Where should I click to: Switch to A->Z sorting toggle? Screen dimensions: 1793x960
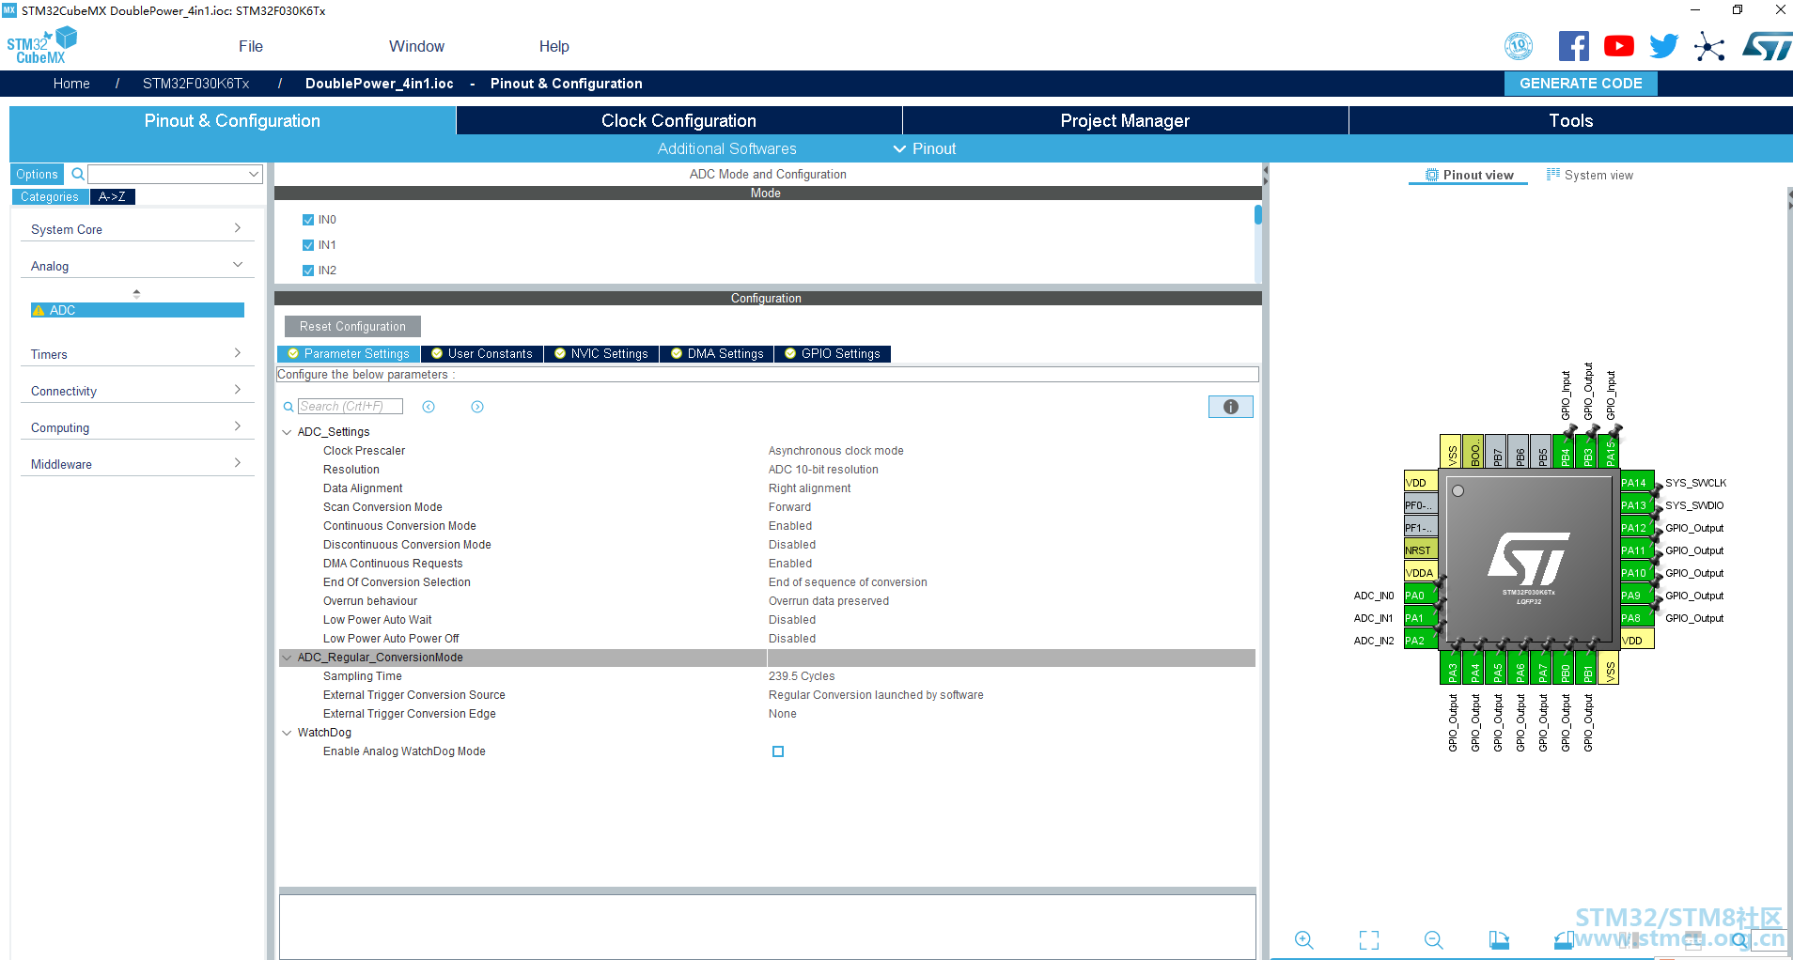click(x=113, y=196)
